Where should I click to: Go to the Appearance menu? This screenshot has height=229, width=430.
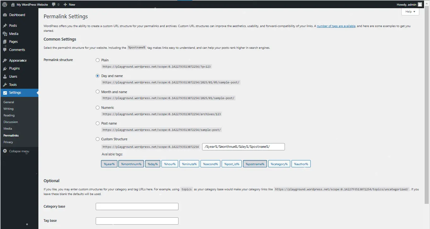point(18,60)
